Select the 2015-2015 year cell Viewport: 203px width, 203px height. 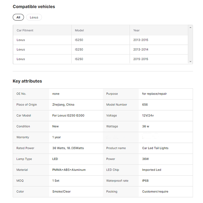click(141, 59)
